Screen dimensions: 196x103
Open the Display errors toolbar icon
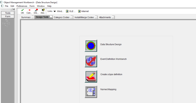[36, 11]
